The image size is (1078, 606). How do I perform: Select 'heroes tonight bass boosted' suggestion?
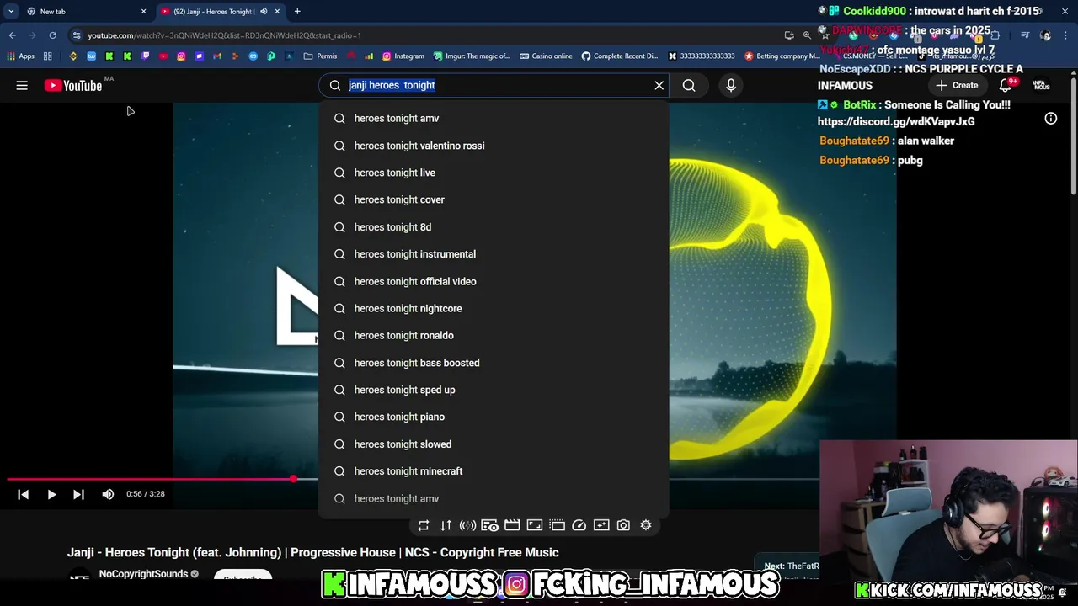[494, 363]
